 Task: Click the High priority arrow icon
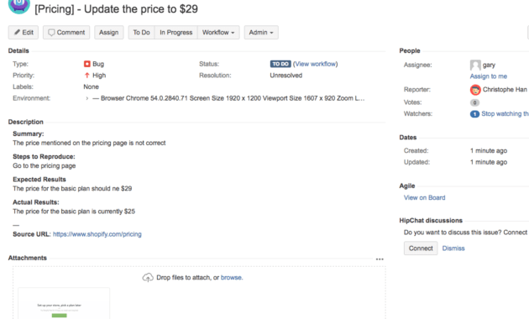click(x=87, y=76)
